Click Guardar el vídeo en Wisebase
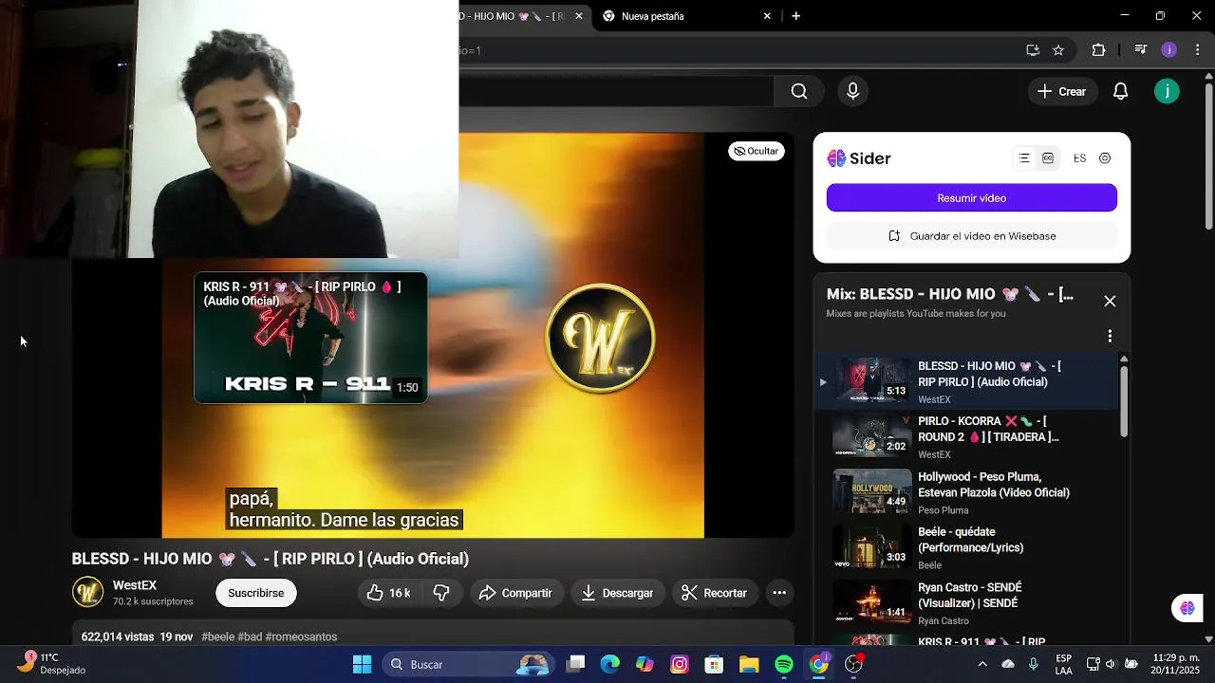The width and height of the screenshot is (1215, 683). [972, 236]
